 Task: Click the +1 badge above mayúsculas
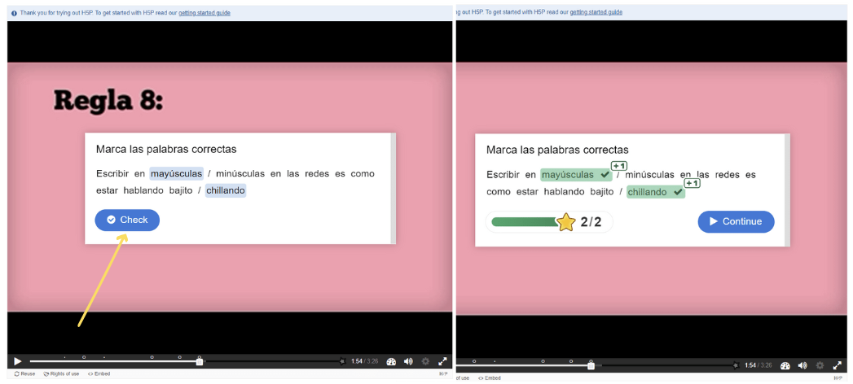pyautogui.click(x=619, y=166)
